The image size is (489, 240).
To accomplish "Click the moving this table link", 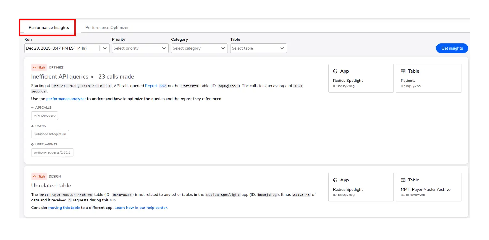I will (x=64, y=208).
